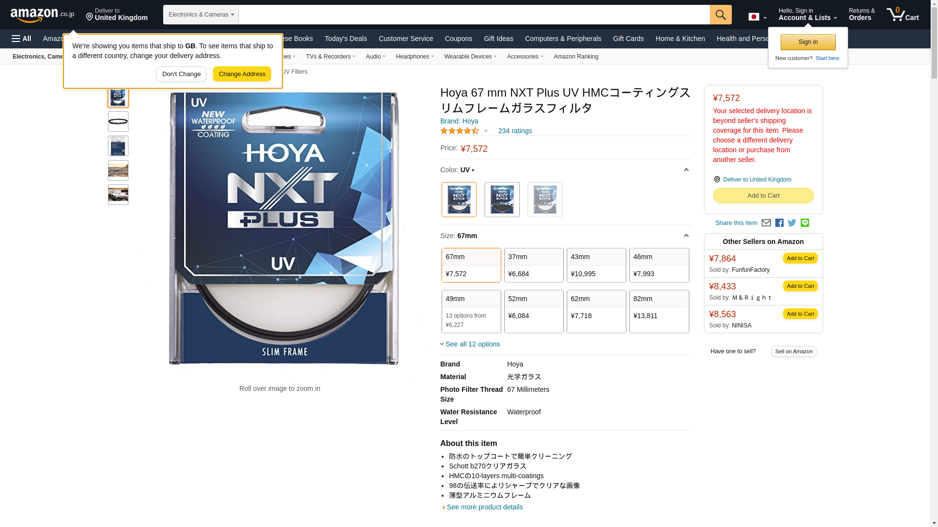Share item on Twitter icon

[792, 223]
